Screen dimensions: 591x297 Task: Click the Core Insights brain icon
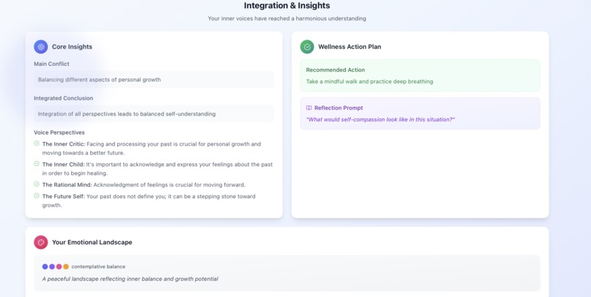point(41,47)
